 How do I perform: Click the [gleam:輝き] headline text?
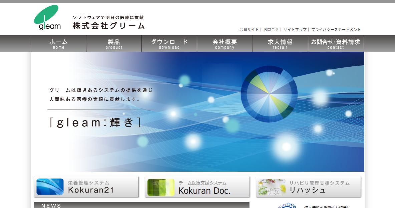pos(95,122)
